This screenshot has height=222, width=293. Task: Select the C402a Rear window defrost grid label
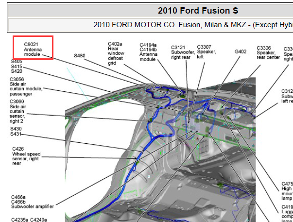tap(116, 53)
